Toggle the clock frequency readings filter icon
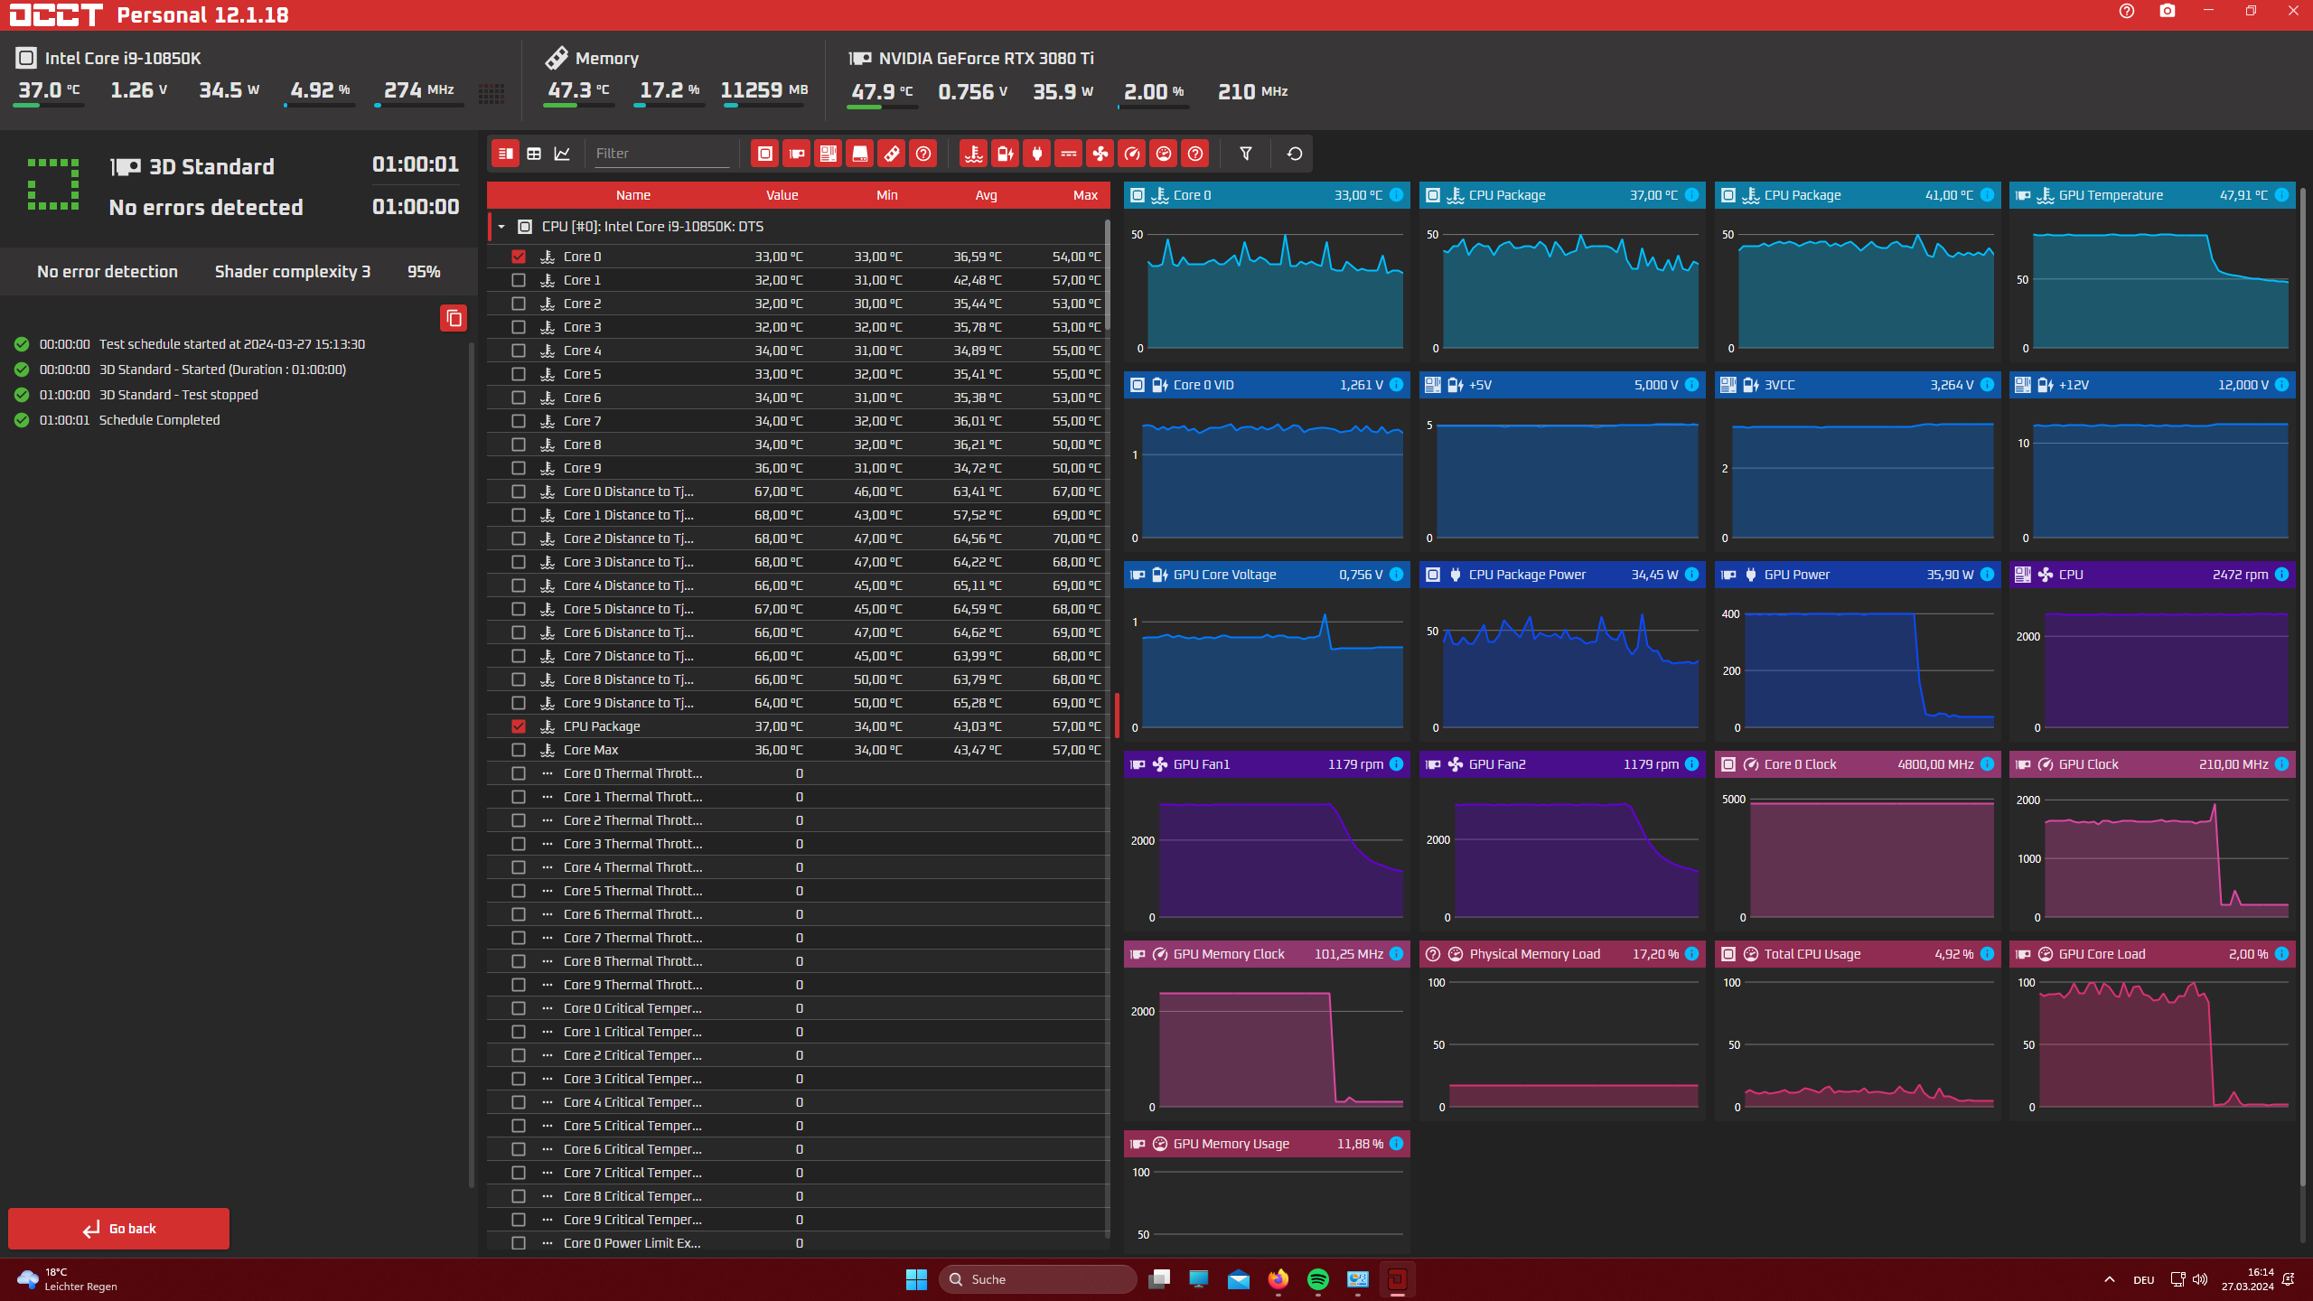The image size is (2313, 1301). click(x=1132, y=154)
